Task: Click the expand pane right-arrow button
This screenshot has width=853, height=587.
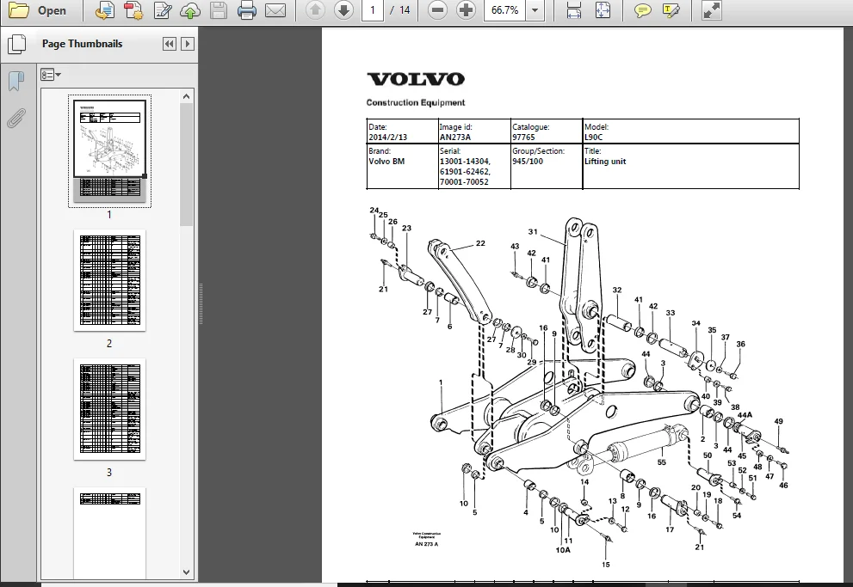Action: coord(187,44)
